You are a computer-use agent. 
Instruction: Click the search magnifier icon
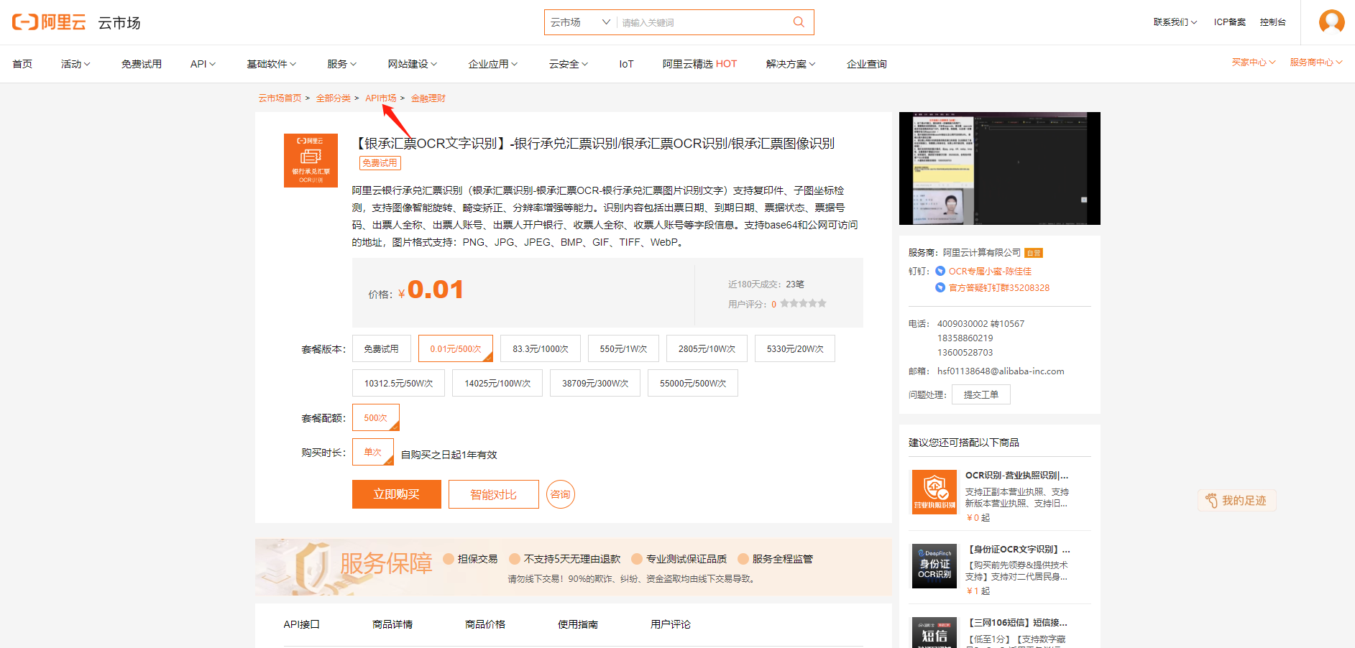pyautogui.click(x=799, y=22)
